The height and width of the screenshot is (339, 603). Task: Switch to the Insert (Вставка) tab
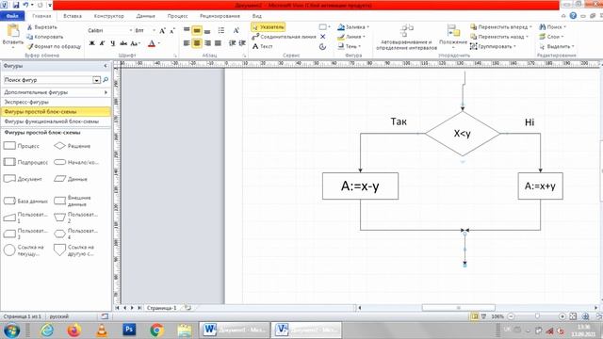pos(73,16)
